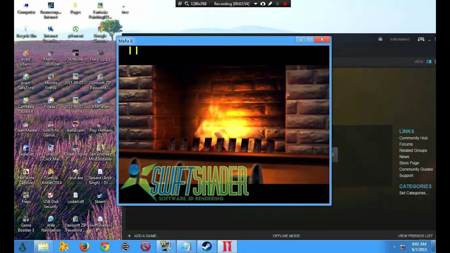Viewport: 450px width, 253px height.
Task: Switch to Steam in the taskbar
Action: (x=206, y=247)
